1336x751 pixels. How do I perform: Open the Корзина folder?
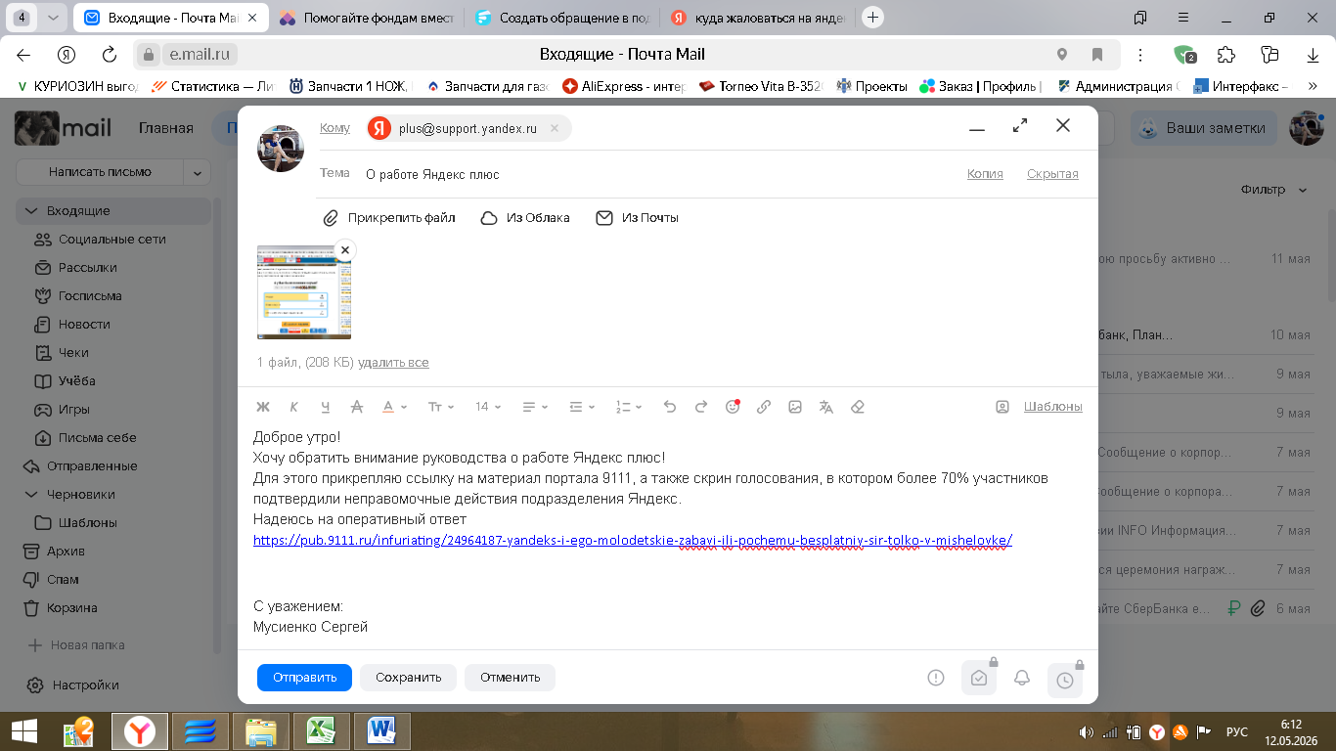click(x=112, y=608)
